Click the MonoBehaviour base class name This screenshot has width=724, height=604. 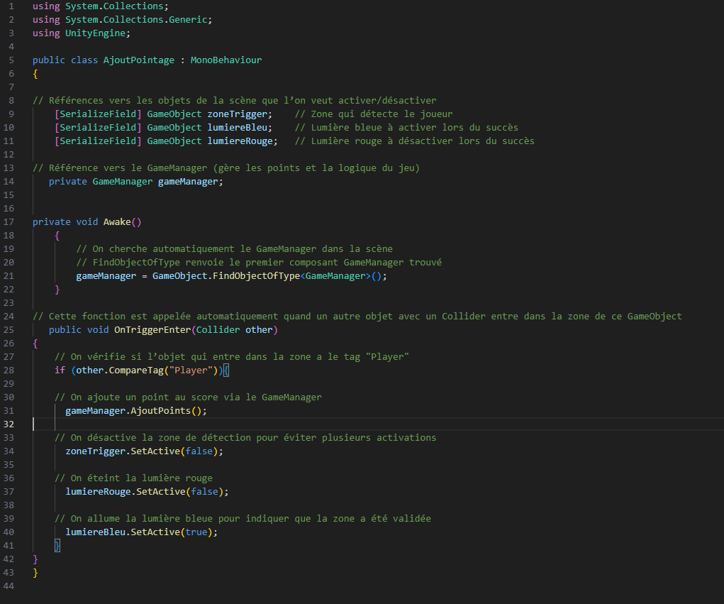coord(225,60)
